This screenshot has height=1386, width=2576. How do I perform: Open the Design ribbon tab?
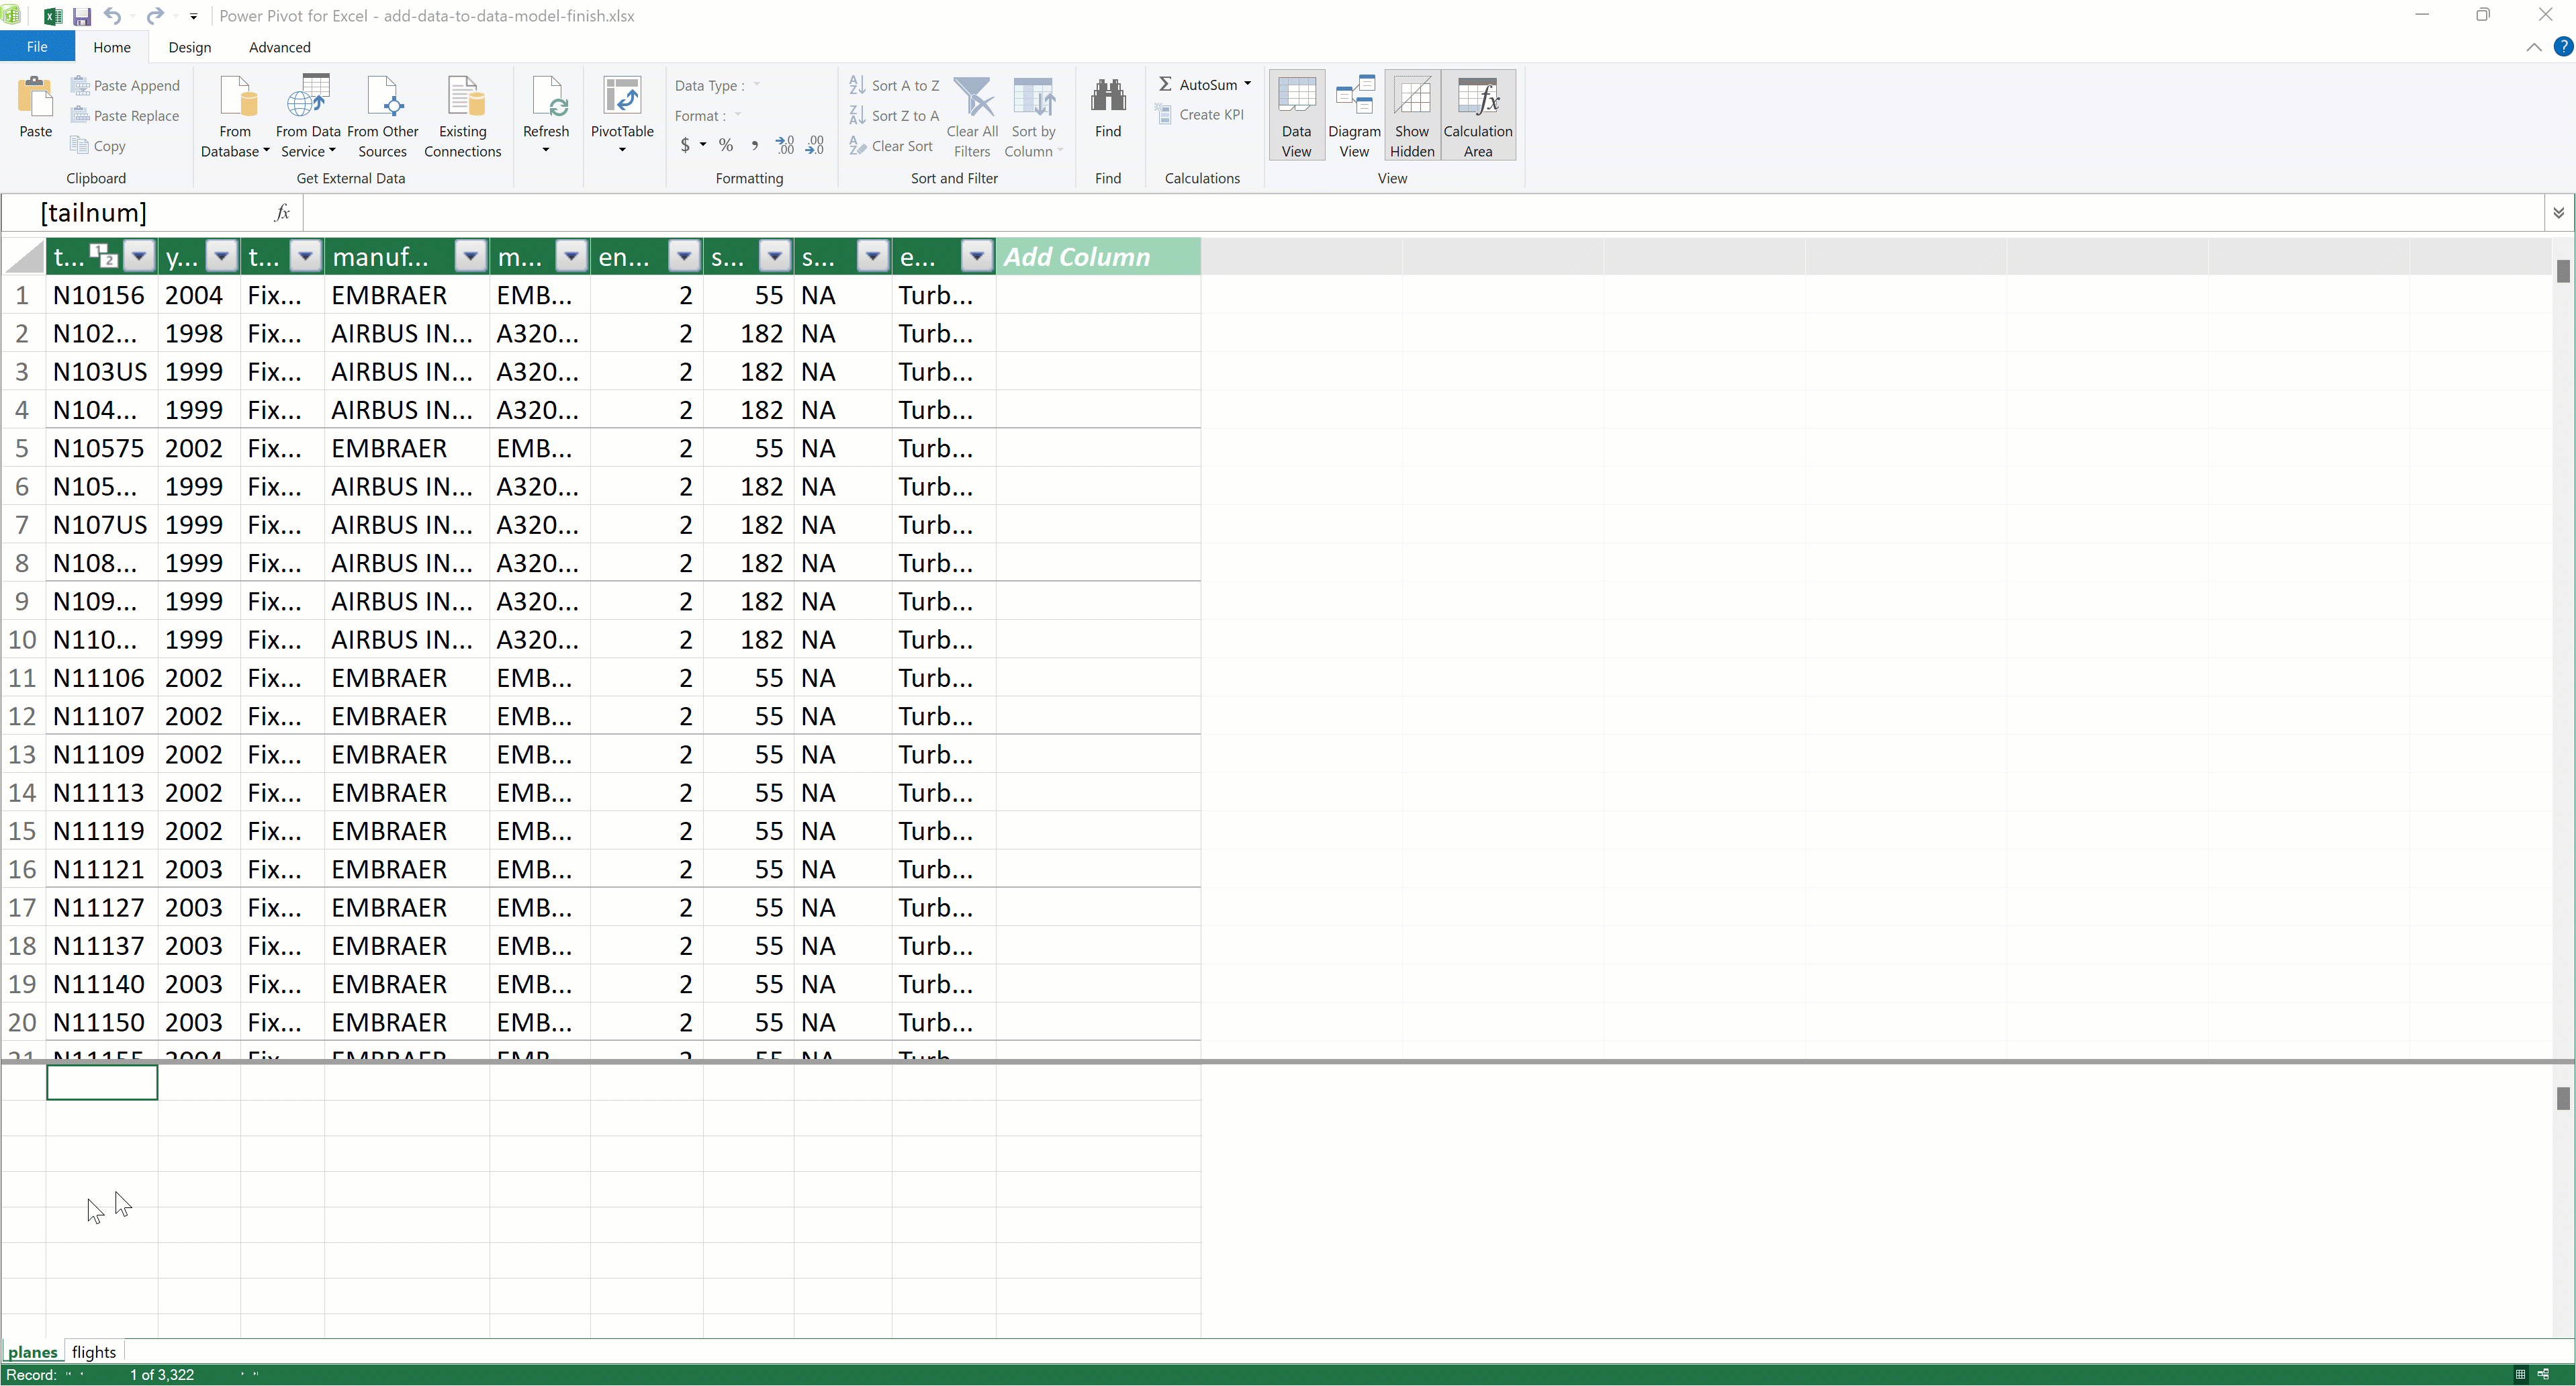click(x=189, y=47)
